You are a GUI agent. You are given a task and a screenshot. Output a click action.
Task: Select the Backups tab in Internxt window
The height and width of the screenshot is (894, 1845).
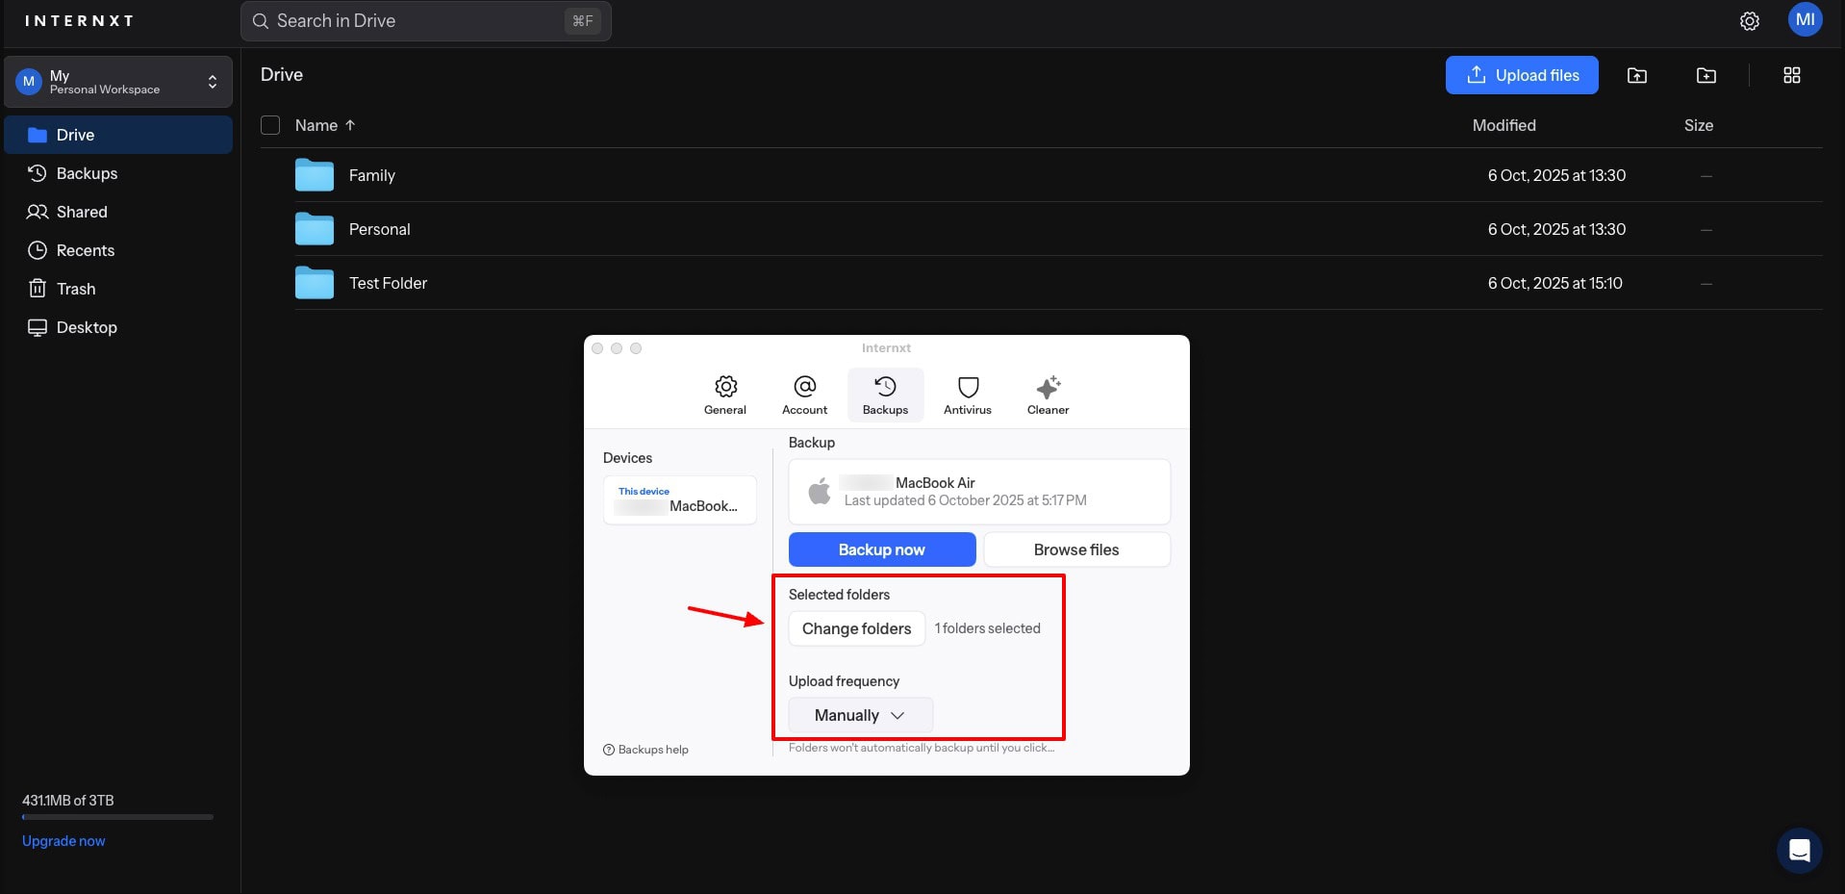click(886, 395)
